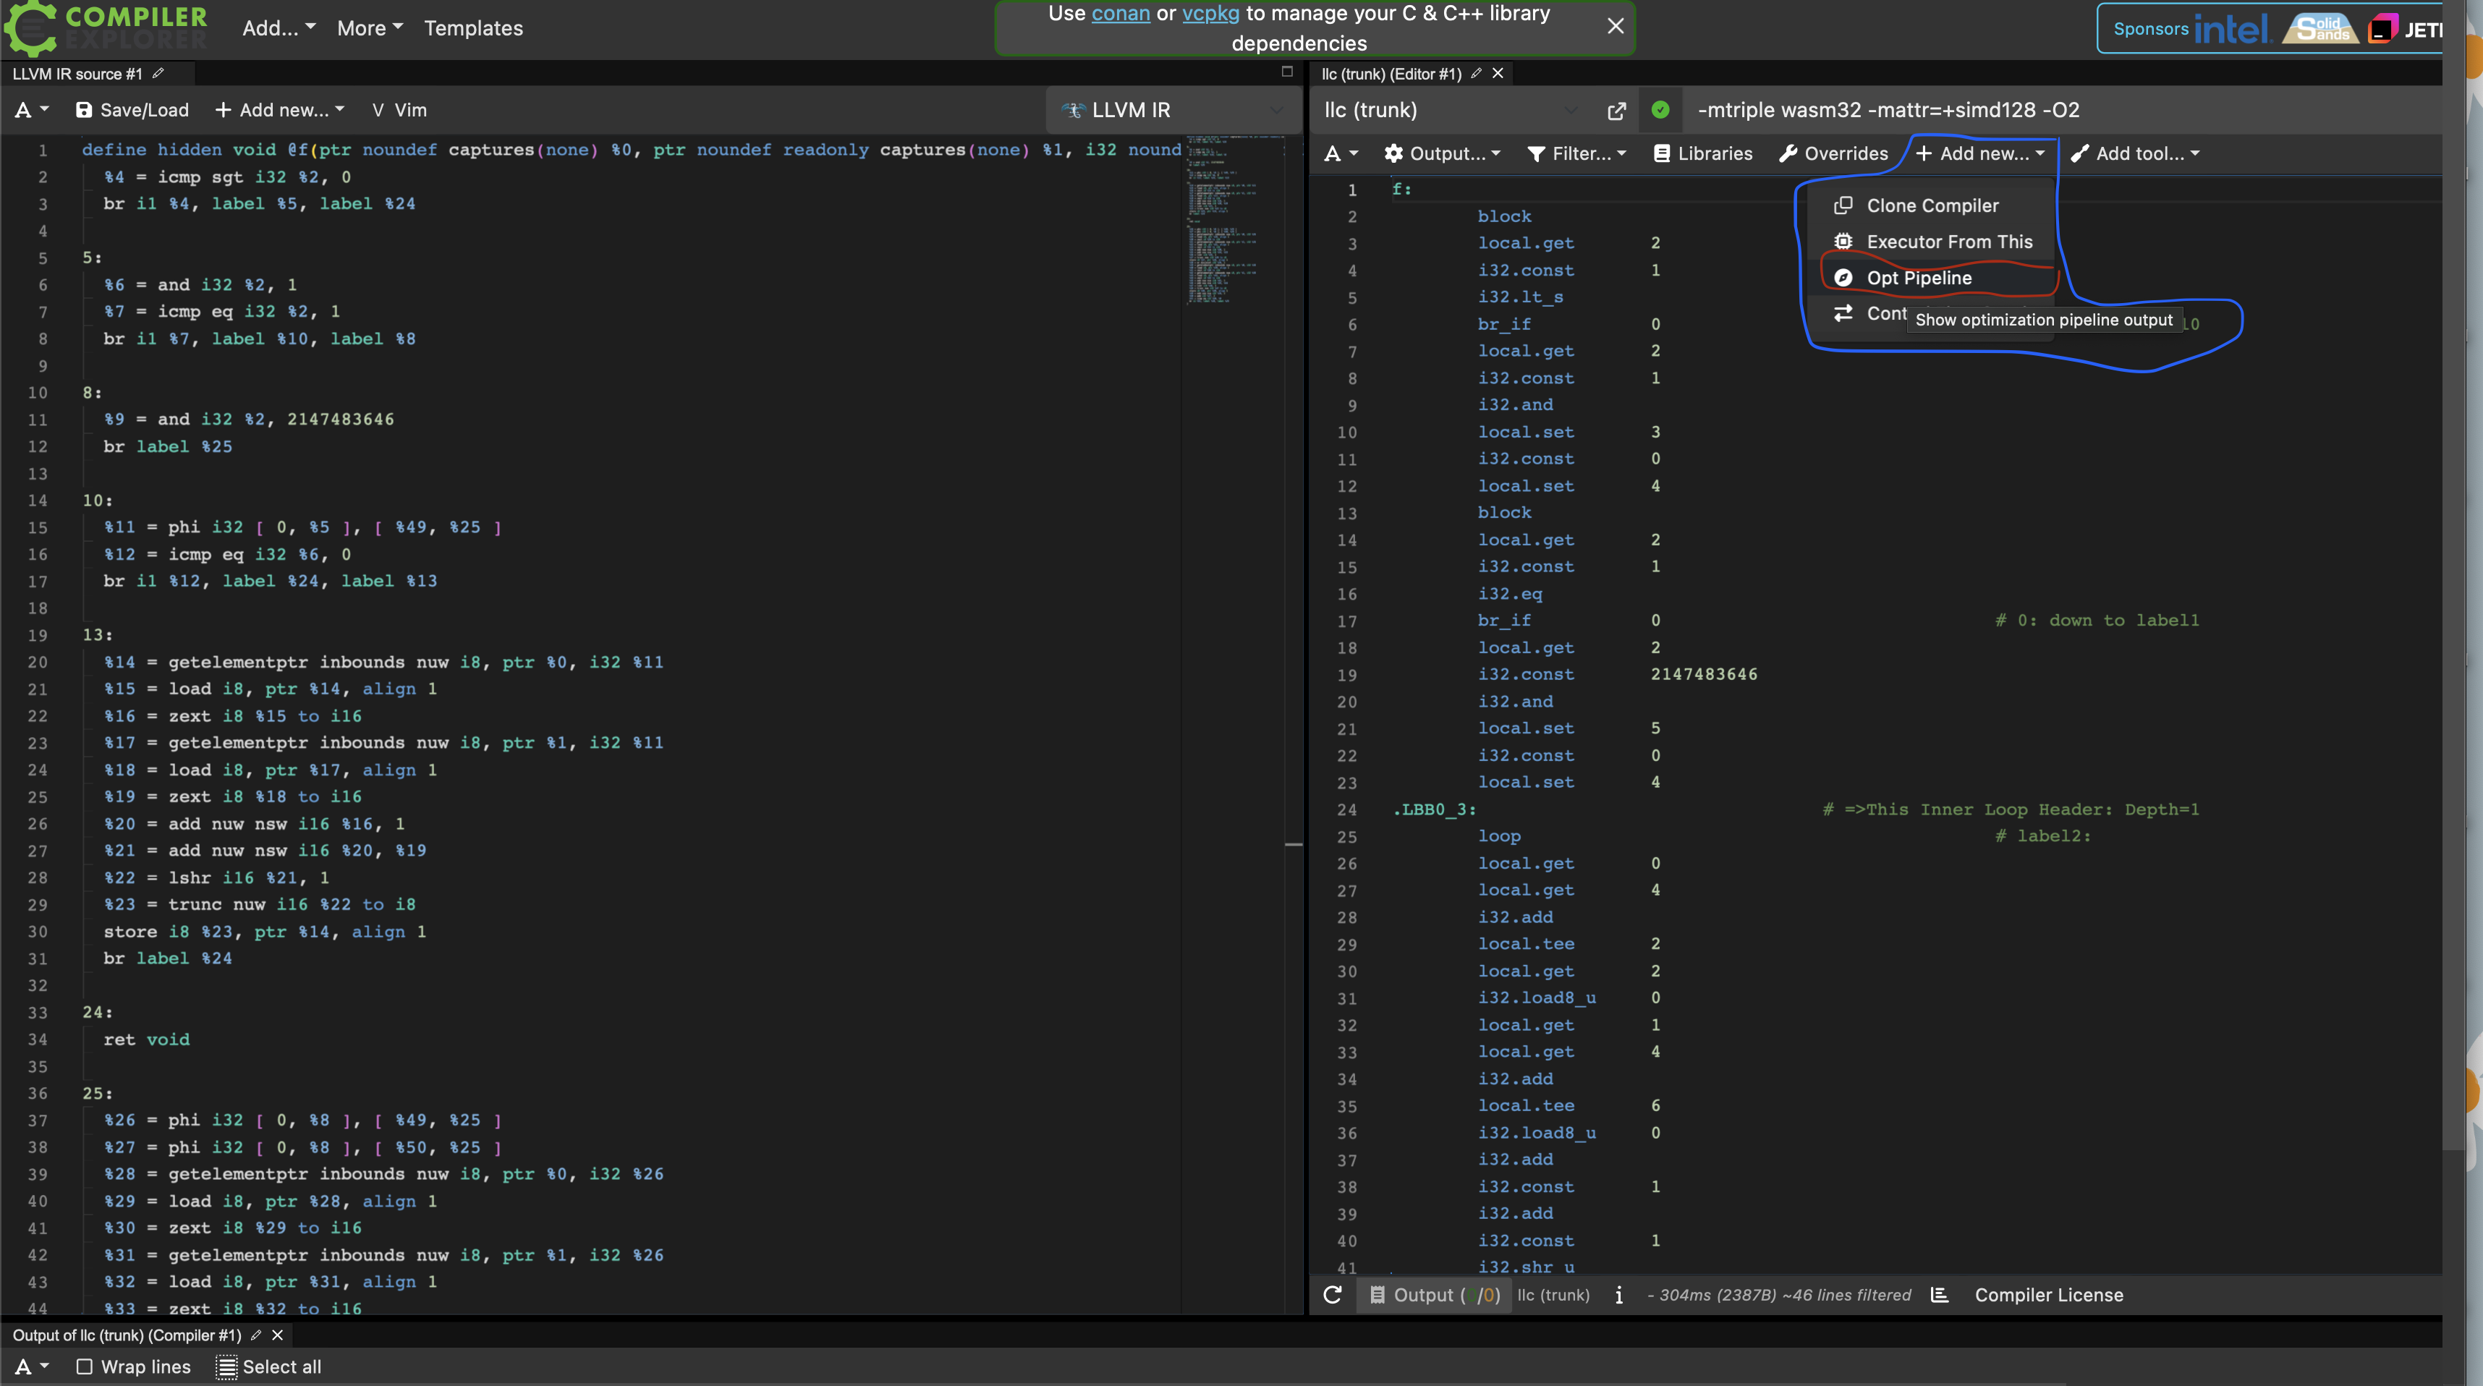Open the editor Add new... dropdown
Viewport: 2483px width, 1386px height.
(279, 110)
